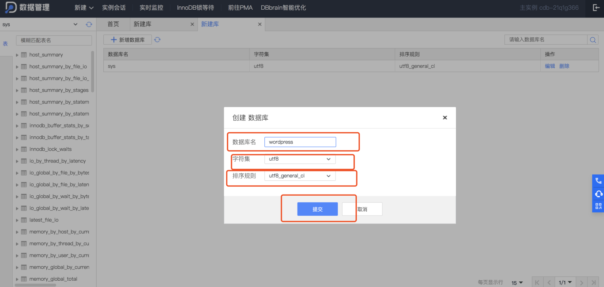Click the 主实例 cdb-21q1g366 label
This screenshot has width=604, height=287.
[x=549, y=7]
